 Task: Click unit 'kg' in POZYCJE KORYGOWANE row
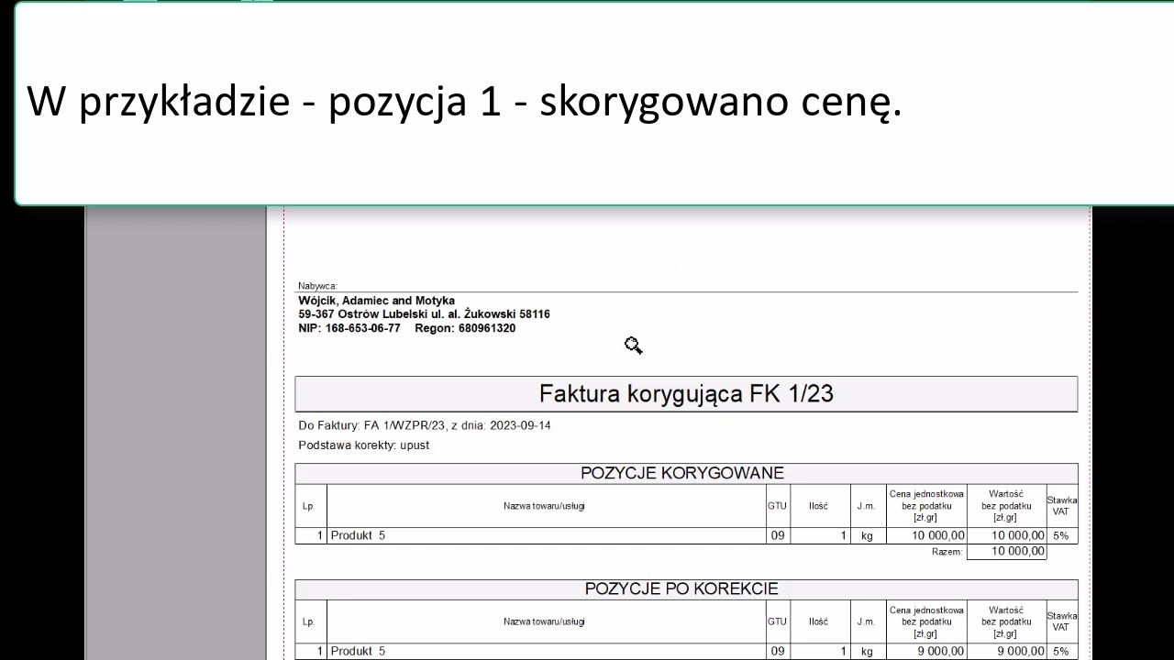867,536
